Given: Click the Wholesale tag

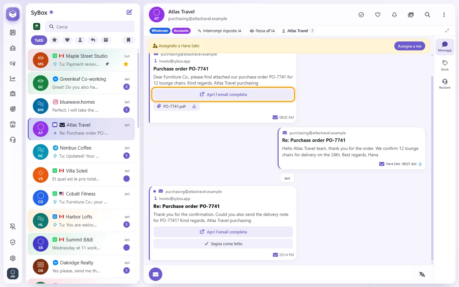Looking at the screenshot, I should click(160, 31).
